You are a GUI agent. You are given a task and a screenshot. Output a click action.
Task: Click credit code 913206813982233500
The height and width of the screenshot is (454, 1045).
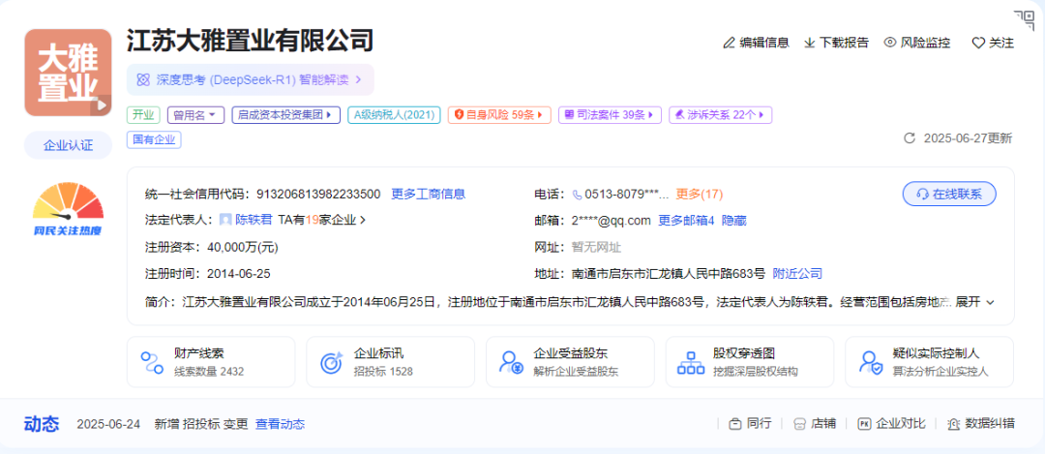click(x=318, y=194)
